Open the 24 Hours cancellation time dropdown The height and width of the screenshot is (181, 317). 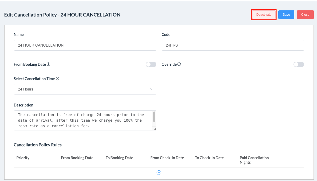coord(85,89)
